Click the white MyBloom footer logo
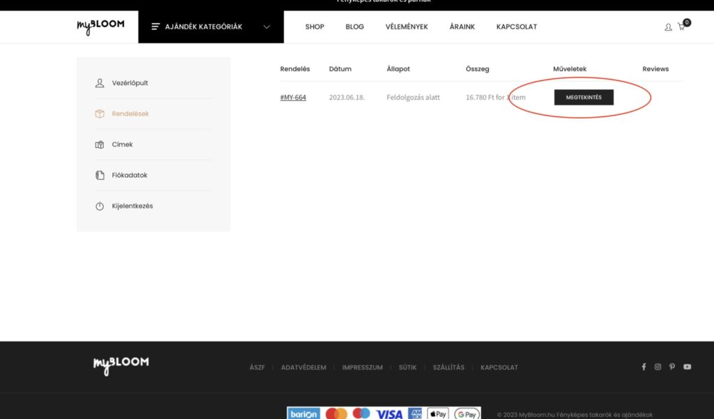 point(121,365)
